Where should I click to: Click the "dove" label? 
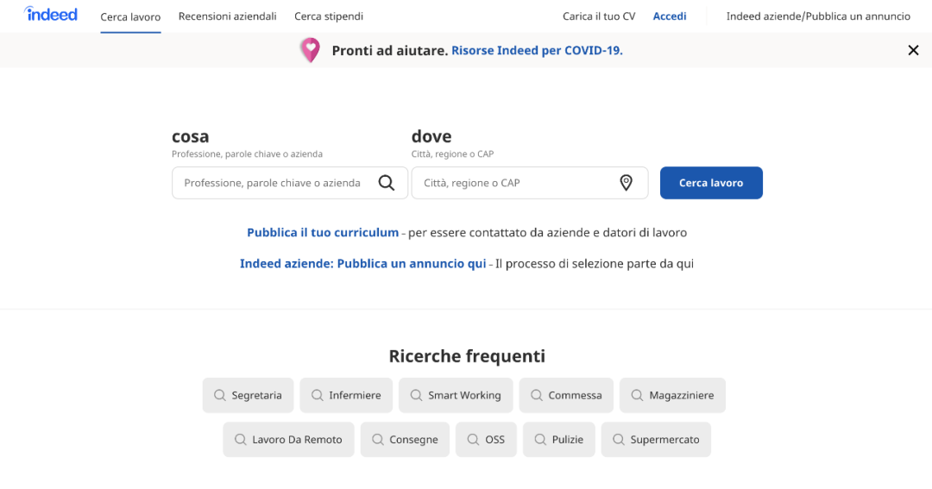click(431, 136)
